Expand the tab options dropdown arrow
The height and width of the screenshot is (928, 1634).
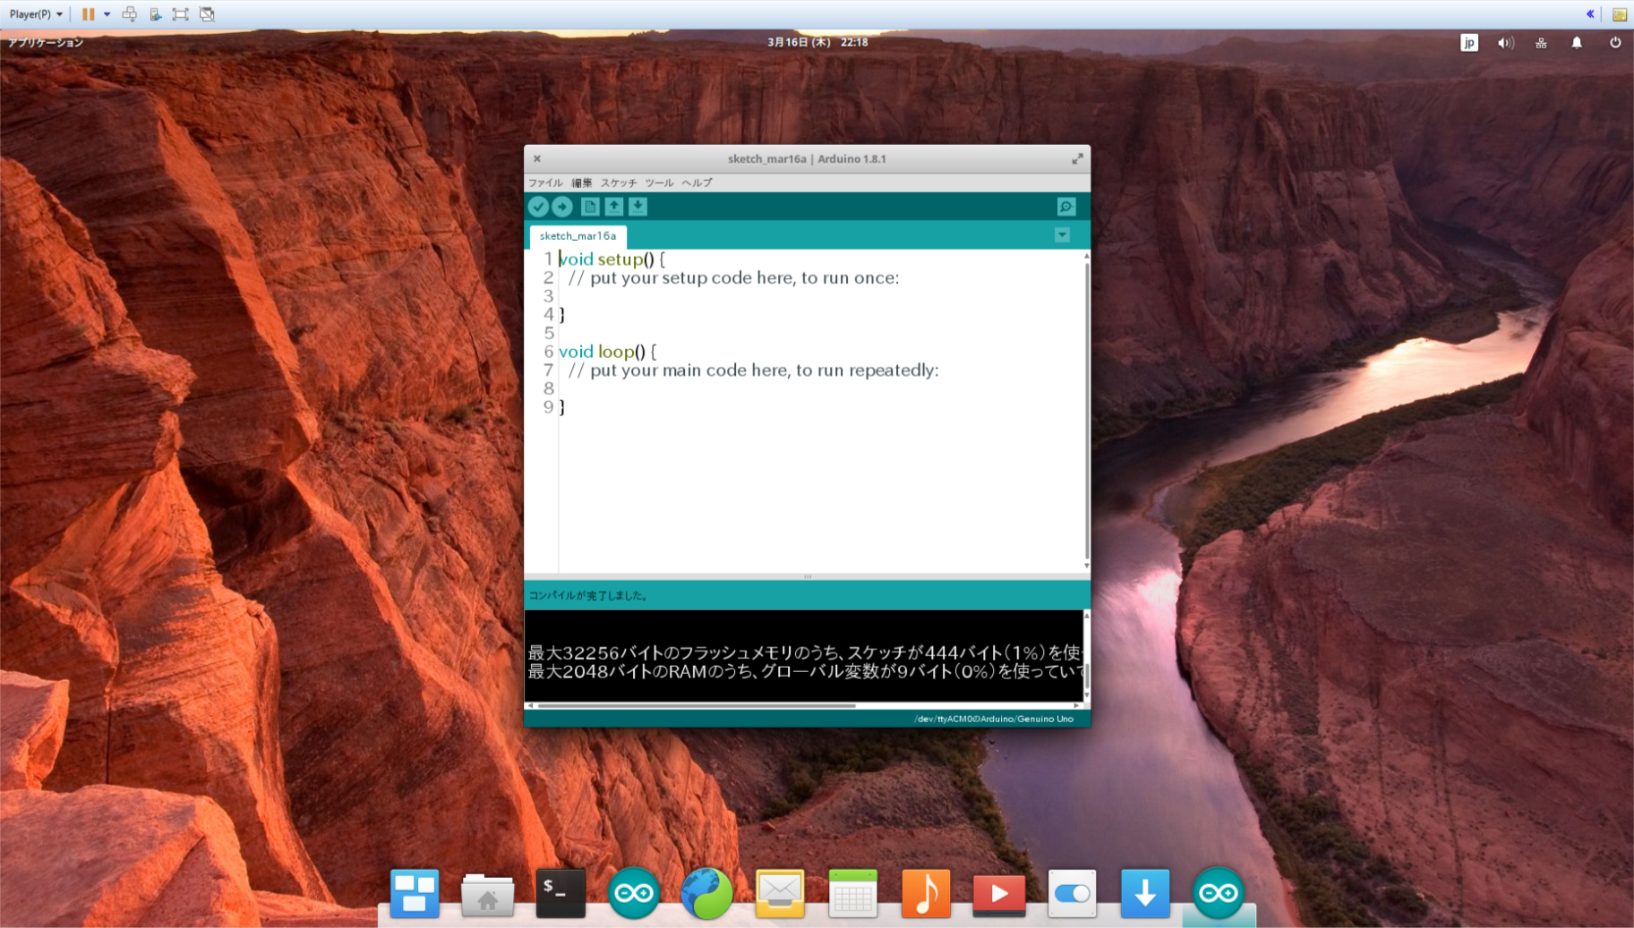(x=1062, y=235)
